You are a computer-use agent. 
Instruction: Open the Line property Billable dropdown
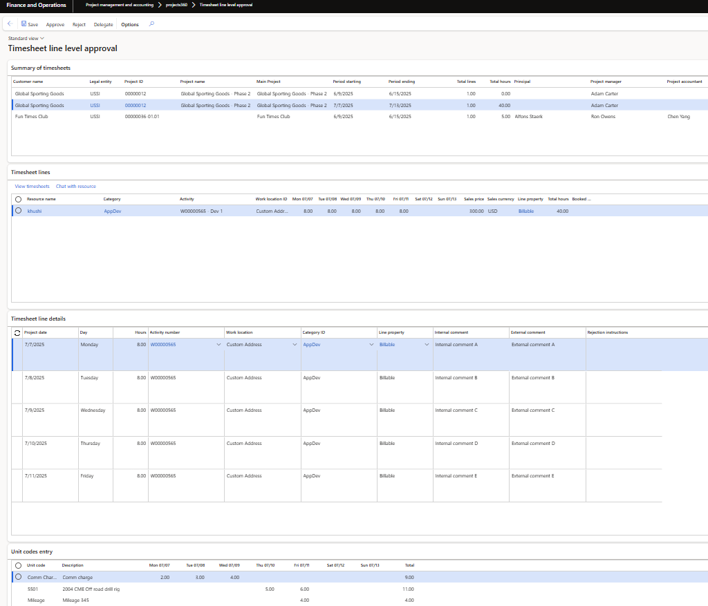427,344
